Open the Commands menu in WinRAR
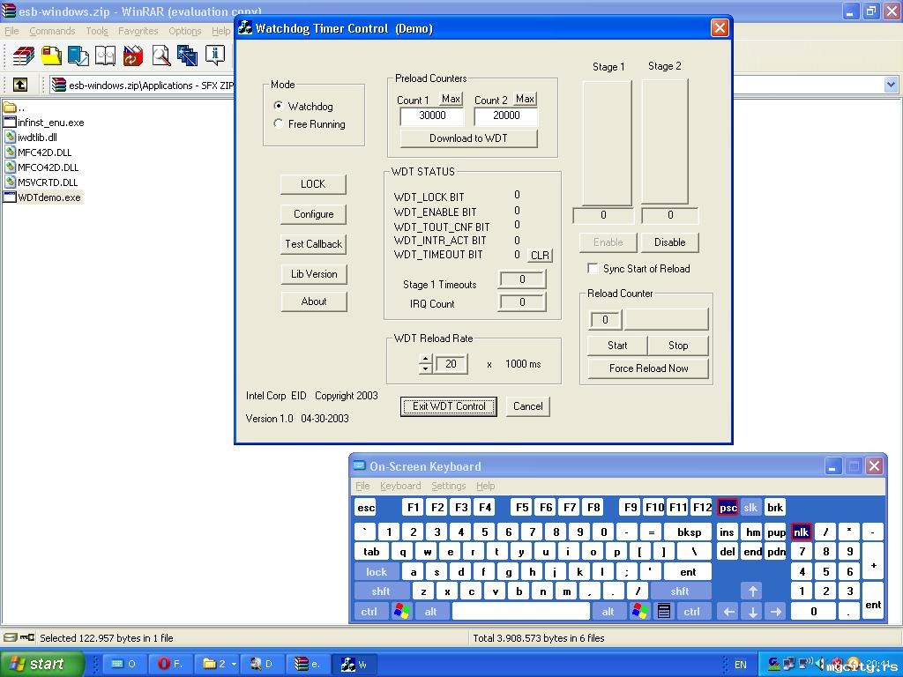 point(52,31)
